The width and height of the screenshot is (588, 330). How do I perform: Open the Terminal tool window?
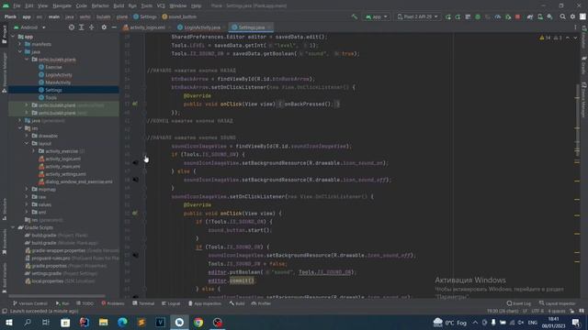(143, 303)
